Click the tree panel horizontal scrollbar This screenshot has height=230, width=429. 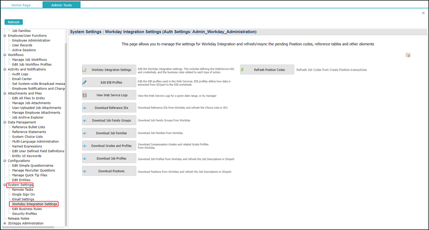29,227
